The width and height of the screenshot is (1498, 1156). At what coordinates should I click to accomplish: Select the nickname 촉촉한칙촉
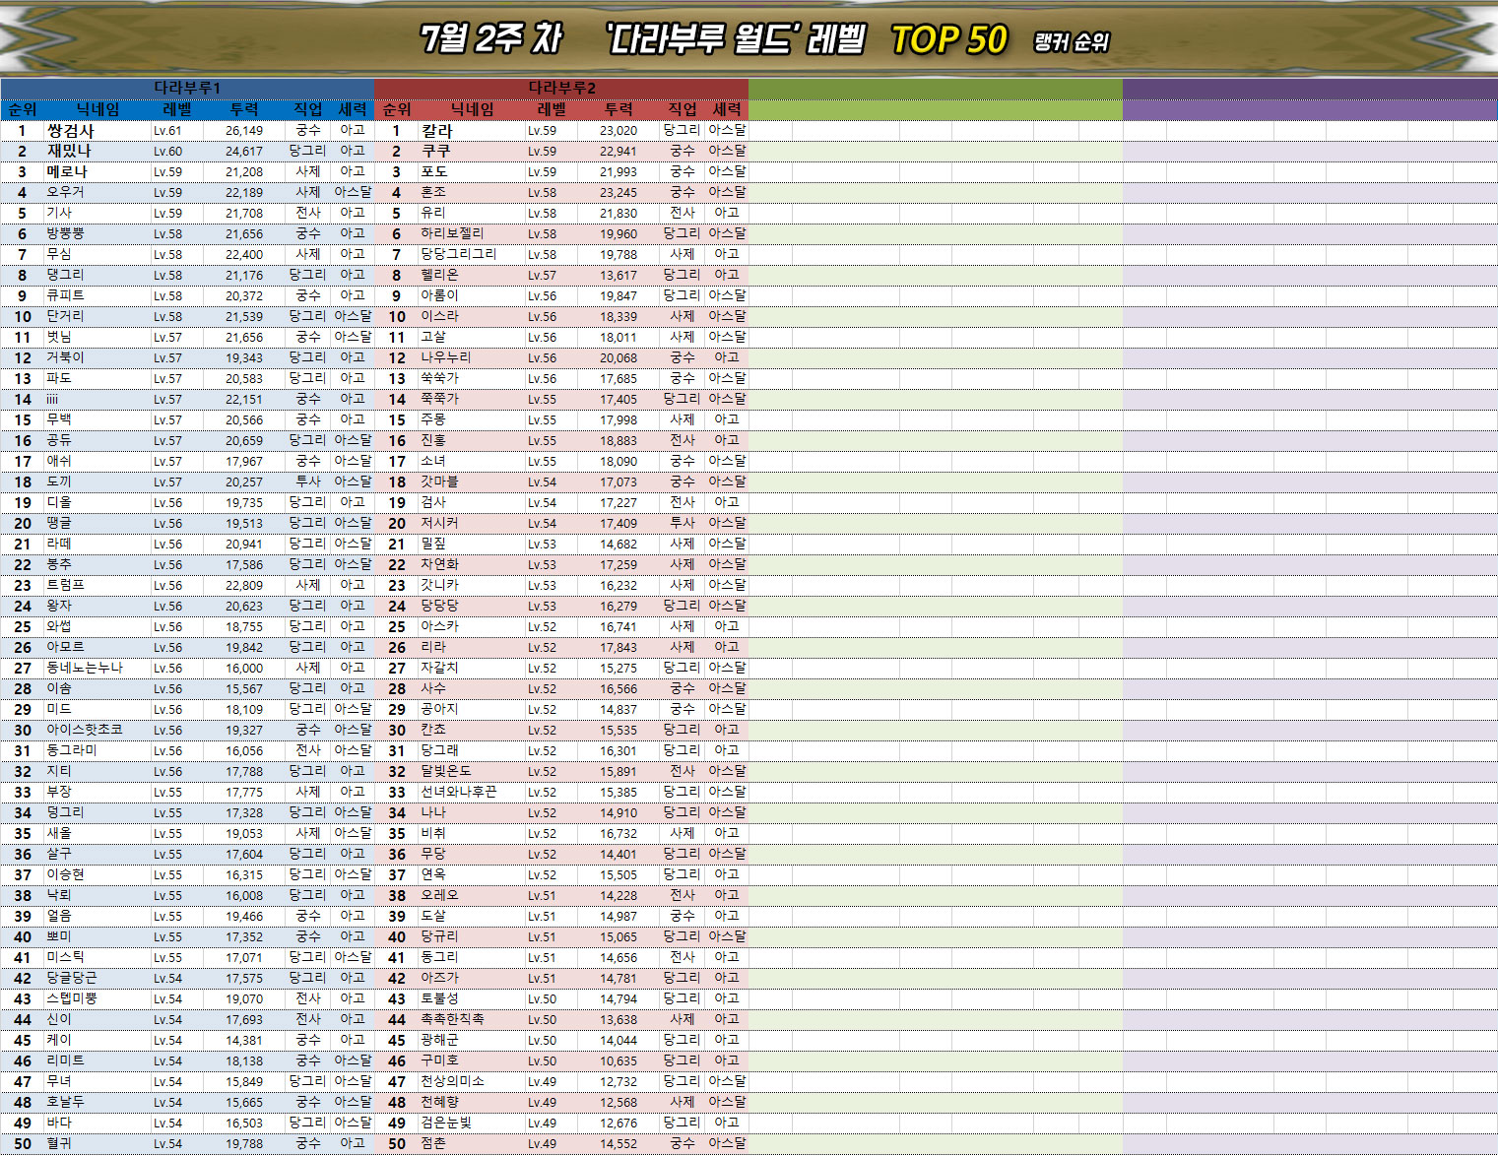pos(452,1019)
